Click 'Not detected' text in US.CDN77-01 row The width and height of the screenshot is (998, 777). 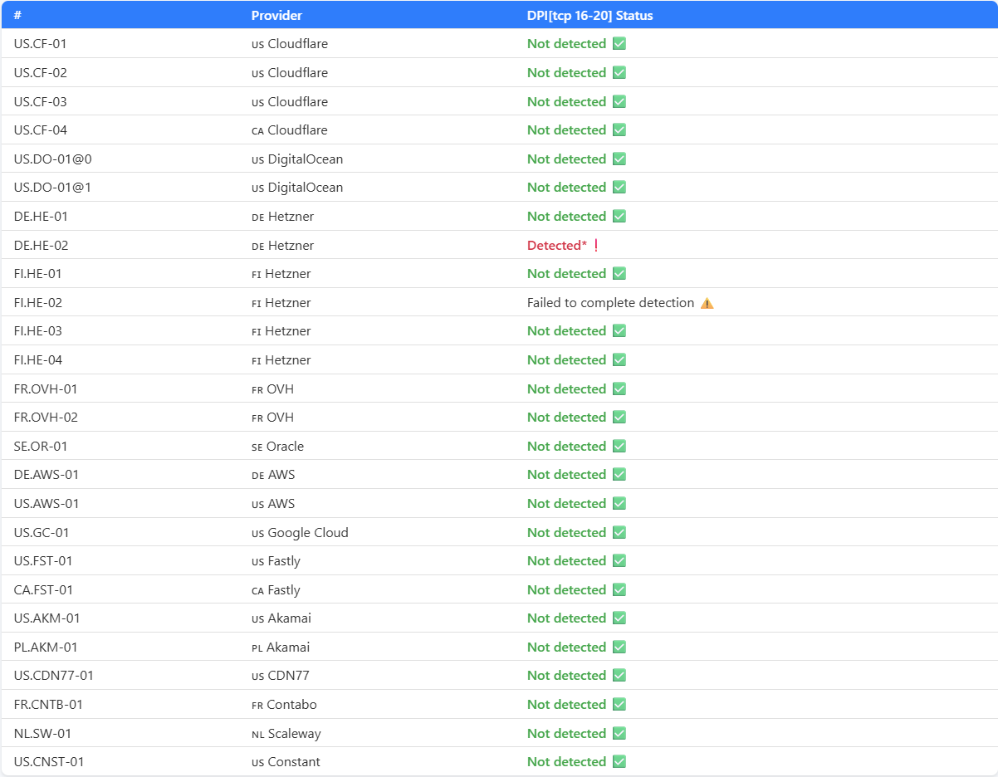point(566,676)
